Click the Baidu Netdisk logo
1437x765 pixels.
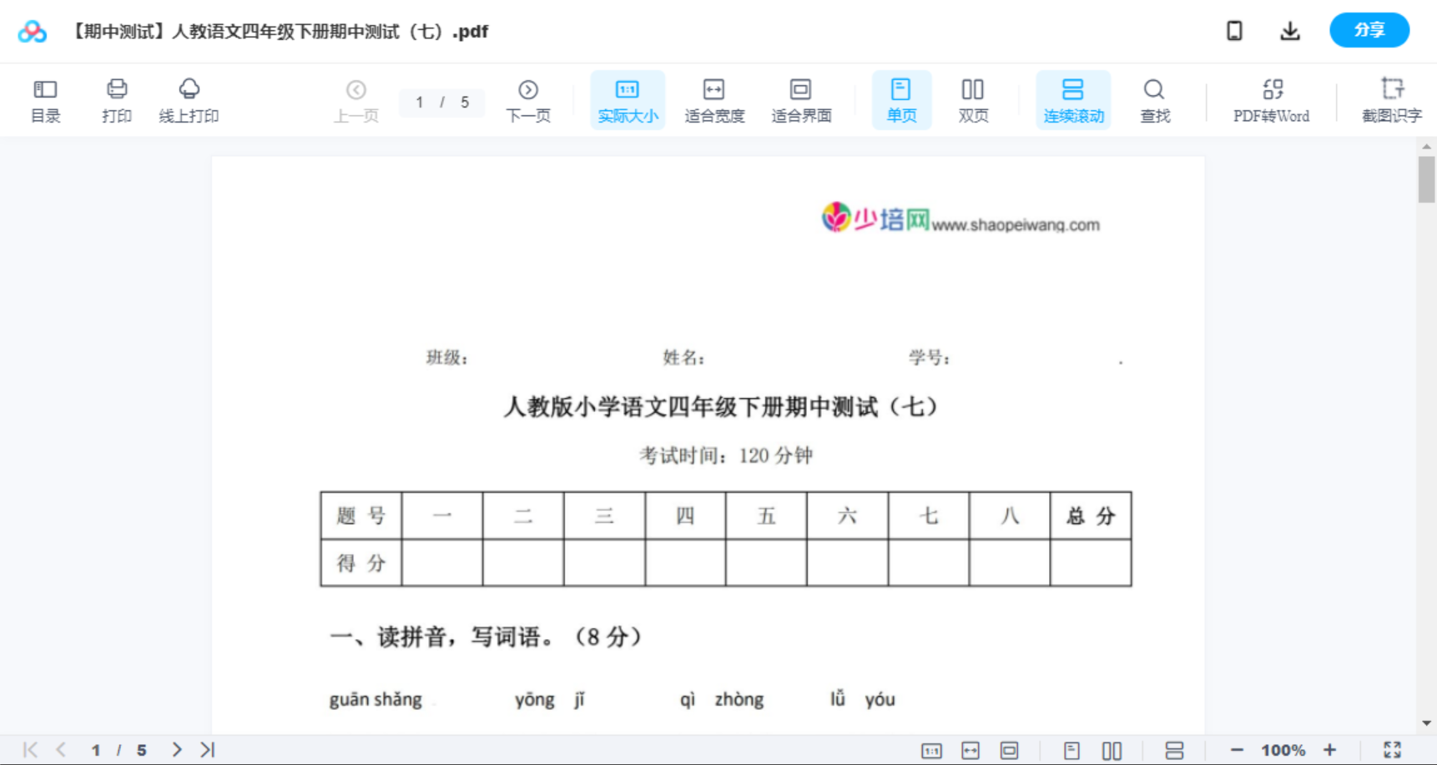(x=31, y=30)
